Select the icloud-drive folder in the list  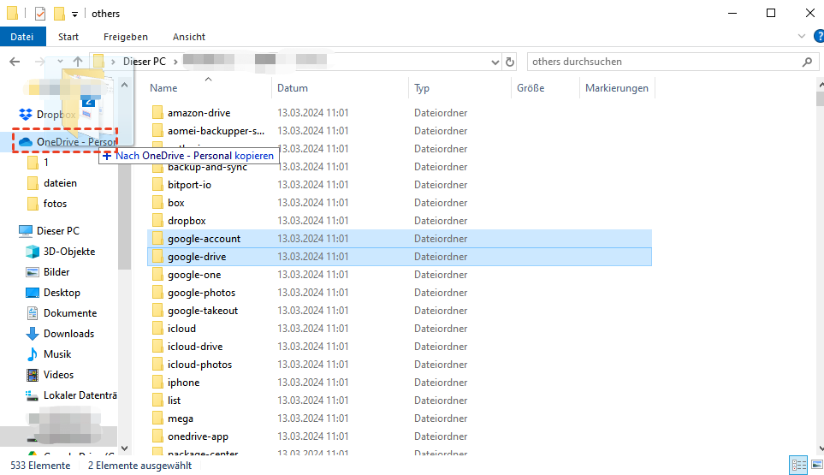(x=195, y=347)
